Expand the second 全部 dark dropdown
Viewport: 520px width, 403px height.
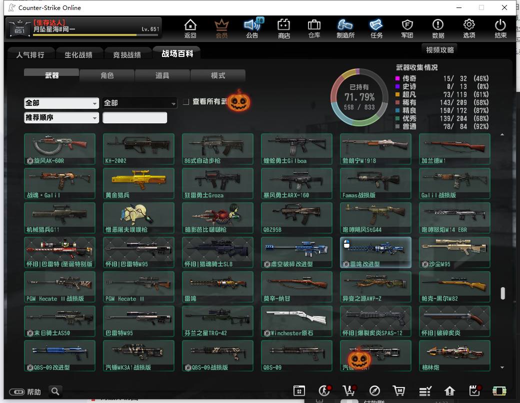coord(139,103)
